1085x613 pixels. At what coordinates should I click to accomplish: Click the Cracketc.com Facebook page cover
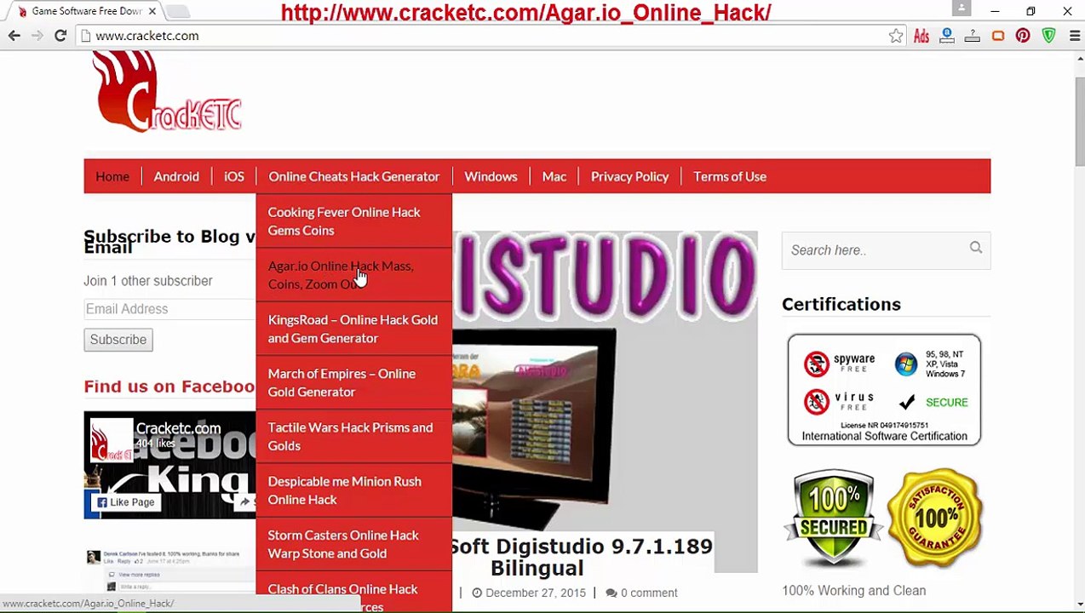click(x=169, y=465)
